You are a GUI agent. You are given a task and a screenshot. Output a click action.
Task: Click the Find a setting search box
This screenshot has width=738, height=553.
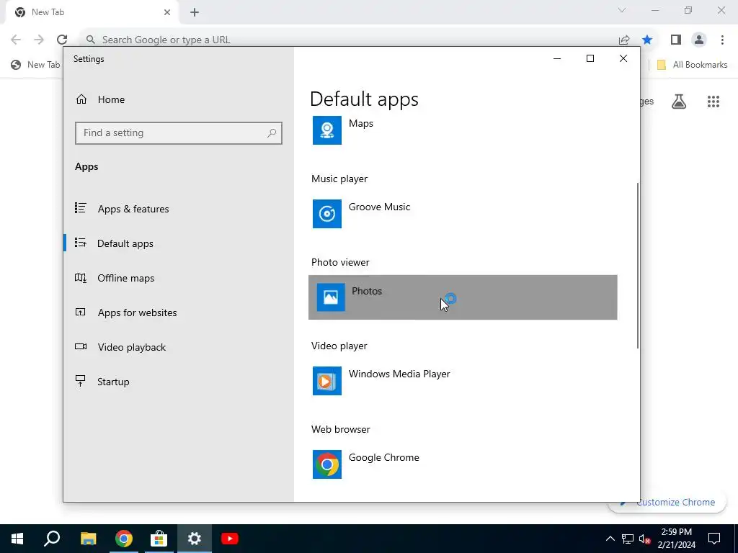(179, 133)
